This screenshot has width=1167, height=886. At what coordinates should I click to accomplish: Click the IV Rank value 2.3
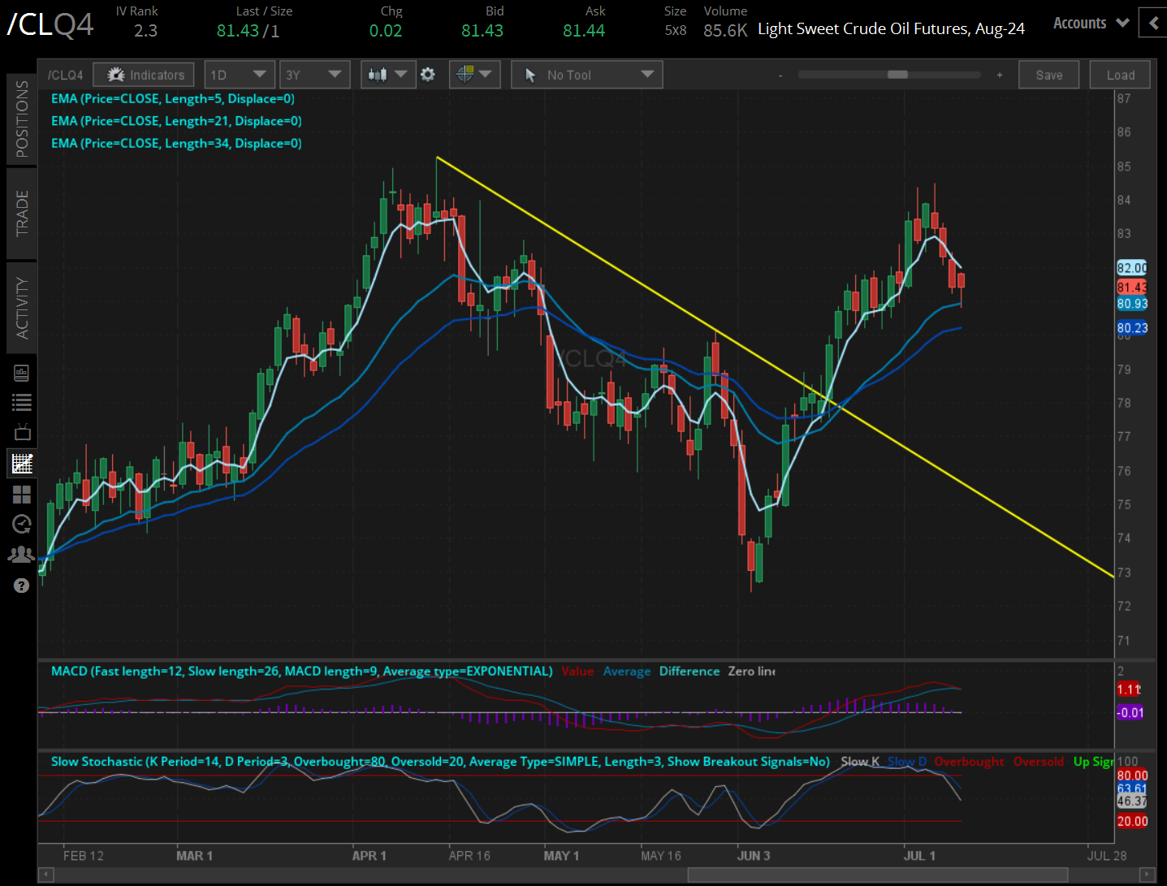pyautogui.click(x=146, y=31)
